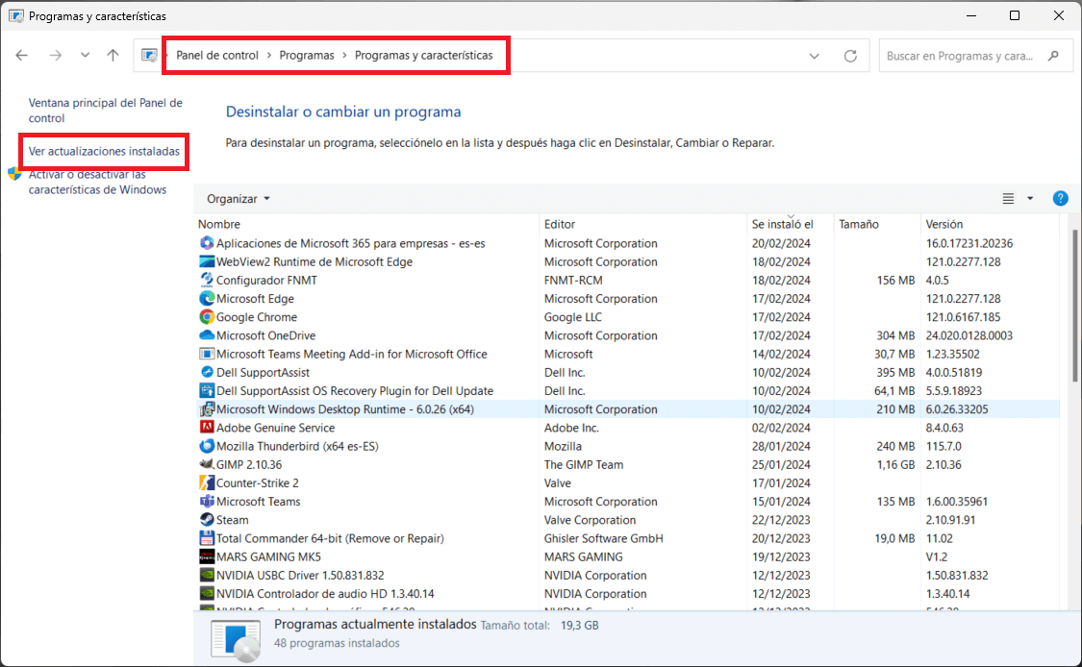This screenshot has width=1082, height=667.
Task: Click the 28/01/2024 install date cell
Action: tap(781, 446)
